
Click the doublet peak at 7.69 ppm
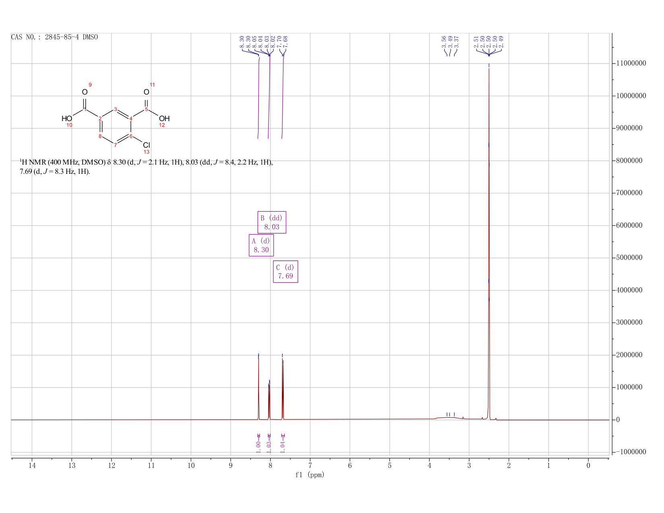[283, 388]
